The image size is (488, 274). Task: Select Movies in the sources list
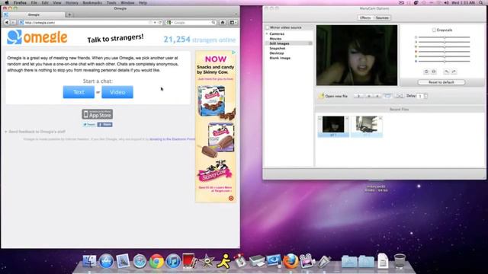[x=275, y=39]
